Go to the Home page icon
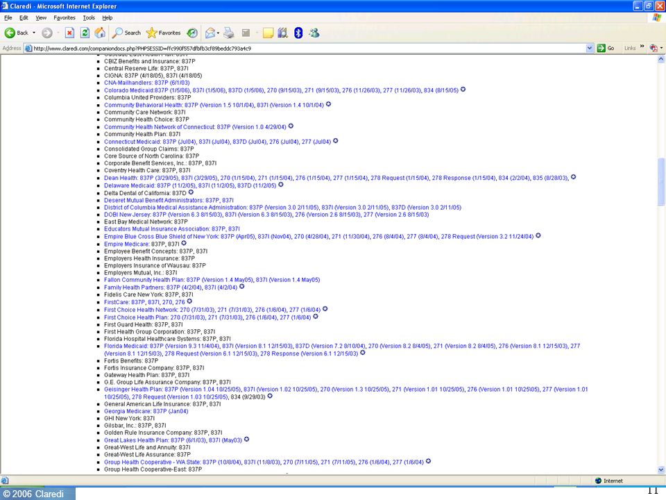 click(100, 33)
